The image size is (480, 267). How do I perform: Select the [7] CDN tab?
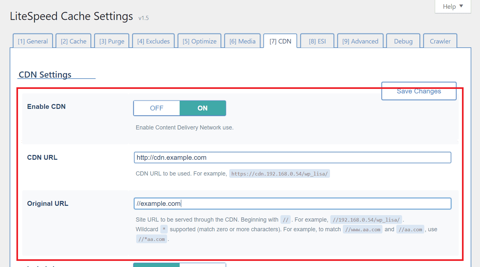point(280,41)
